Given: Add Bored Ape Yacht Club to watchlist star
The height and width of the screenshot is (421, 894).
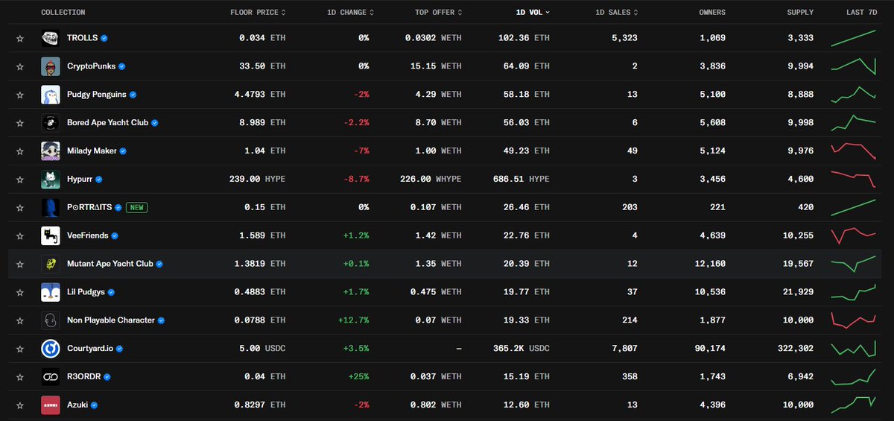Looking at the screenshot, I should [x=20, y=123].
